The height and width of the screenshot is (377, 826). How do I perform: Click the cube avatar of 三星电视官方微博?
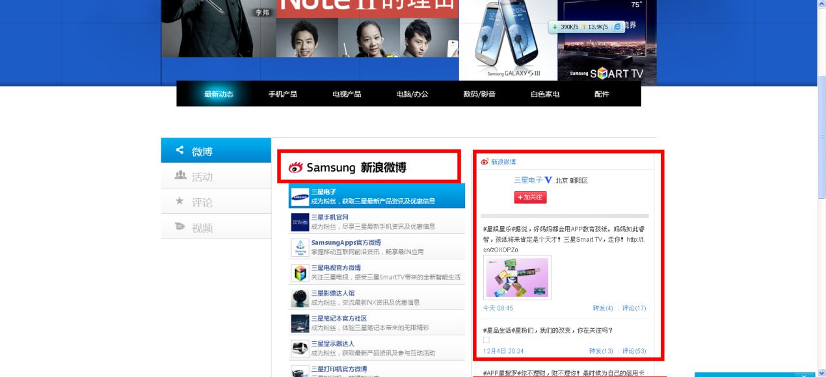click(x=300, y=272)
